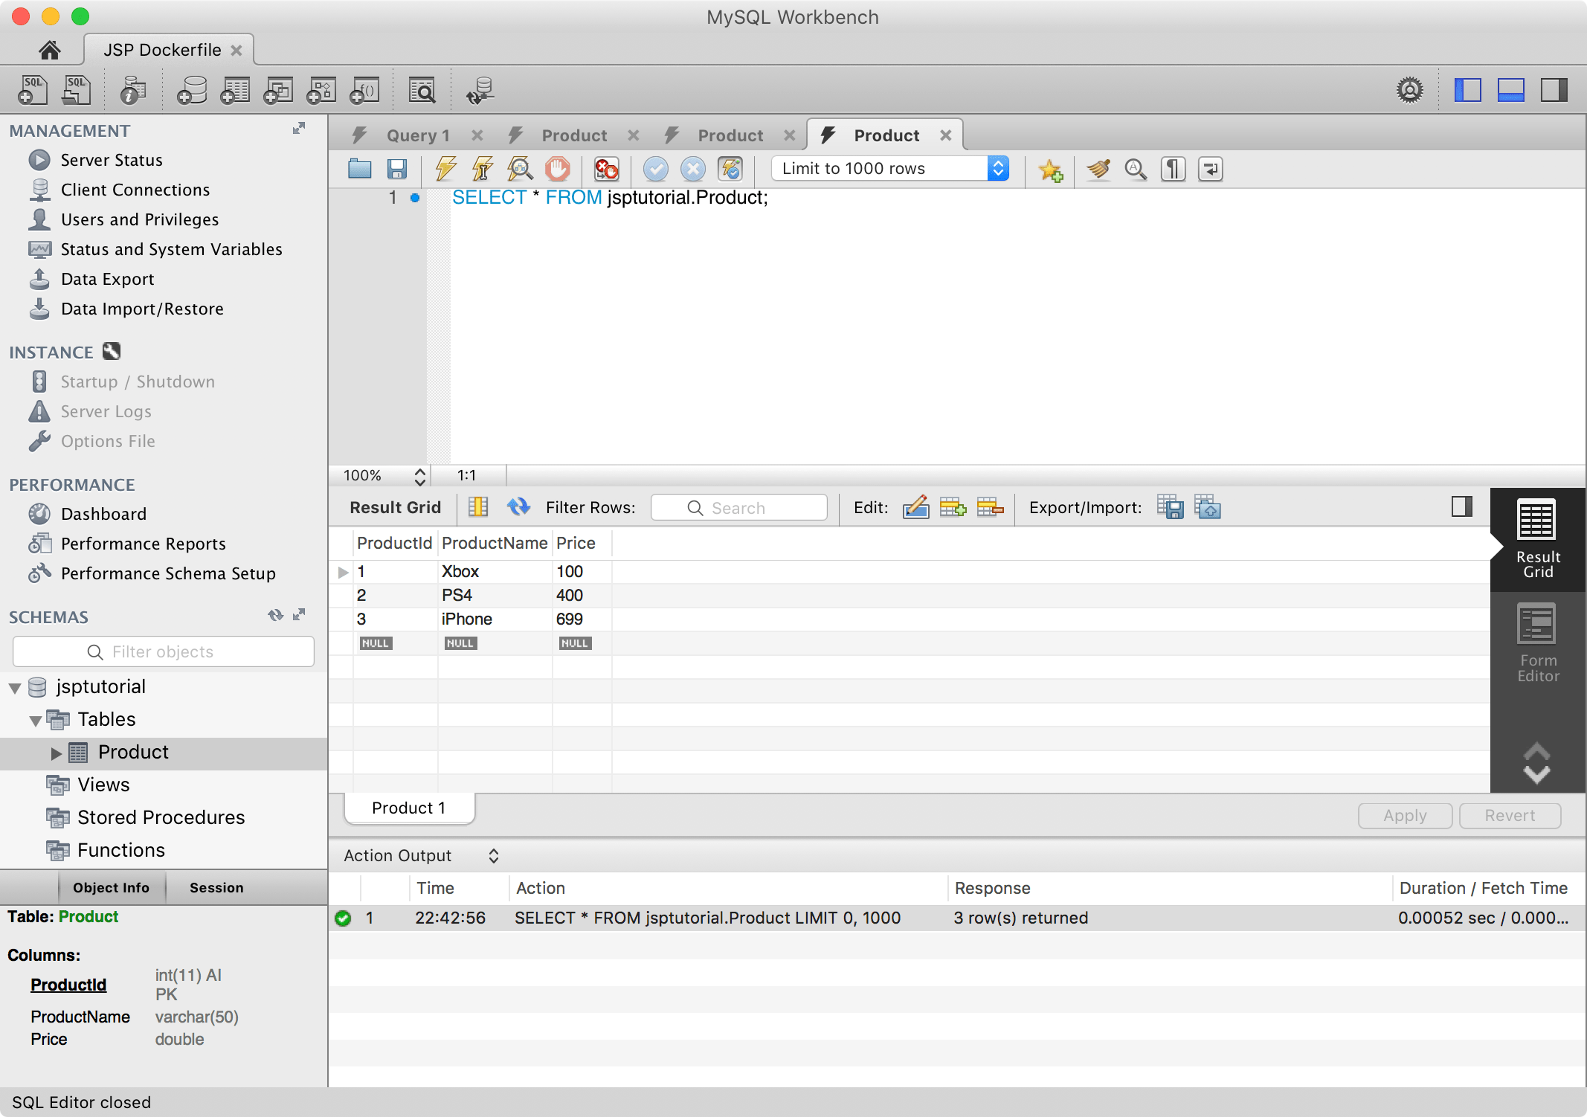Screen dimensions: 1587x1117
Task: Toggle the right sidebar panel
Action: click(x=1554, y=90)
